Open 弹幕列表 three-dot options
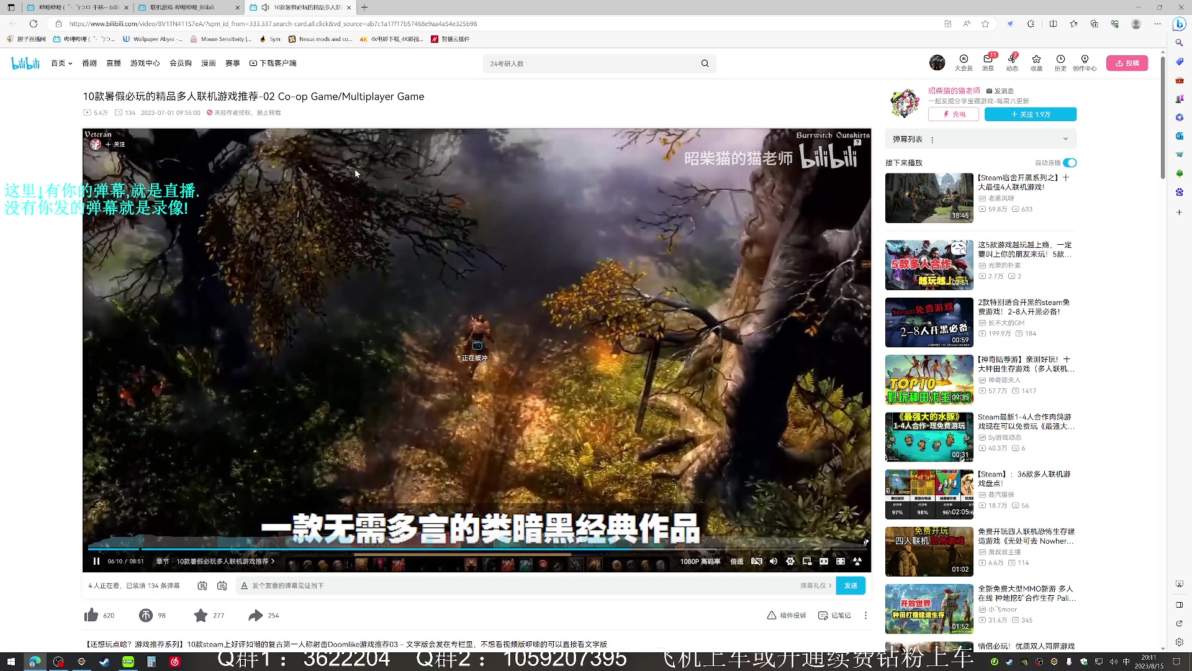This screenshot has height=671, width=1192. point(932,140)
